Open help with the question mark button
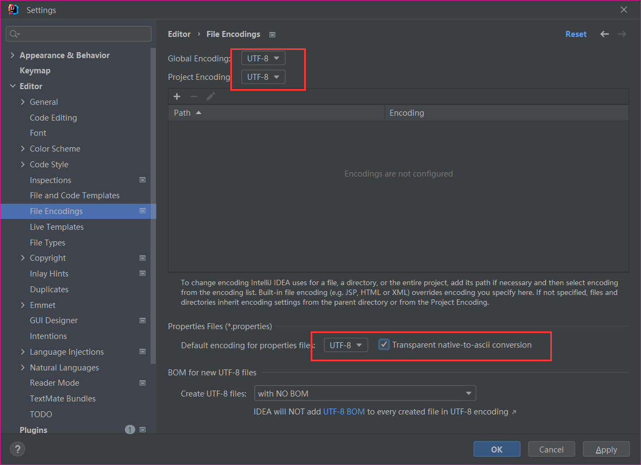 tap(17, 449)
